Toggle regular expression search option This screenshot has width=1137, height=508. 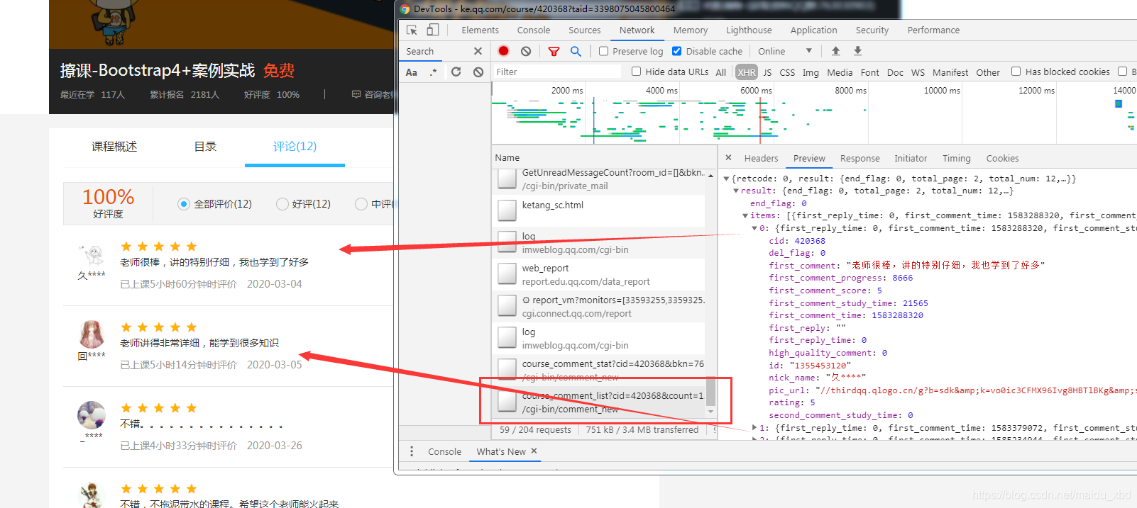click(x=433, y=72)
